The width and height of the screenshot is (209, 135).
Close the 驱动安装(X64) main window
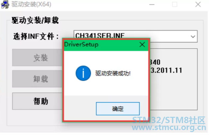click(x=198, y=4)
